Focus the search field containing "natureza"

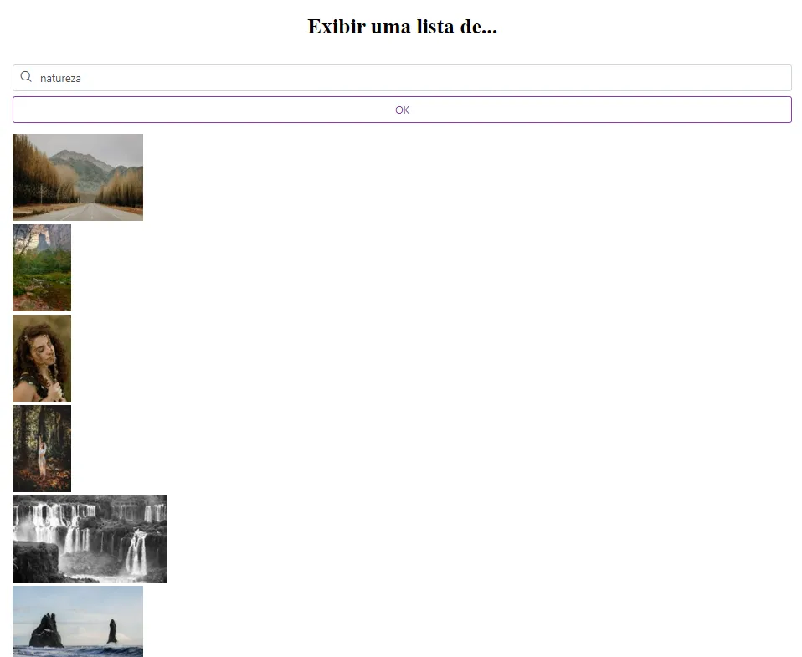click(x=402, y=78)
